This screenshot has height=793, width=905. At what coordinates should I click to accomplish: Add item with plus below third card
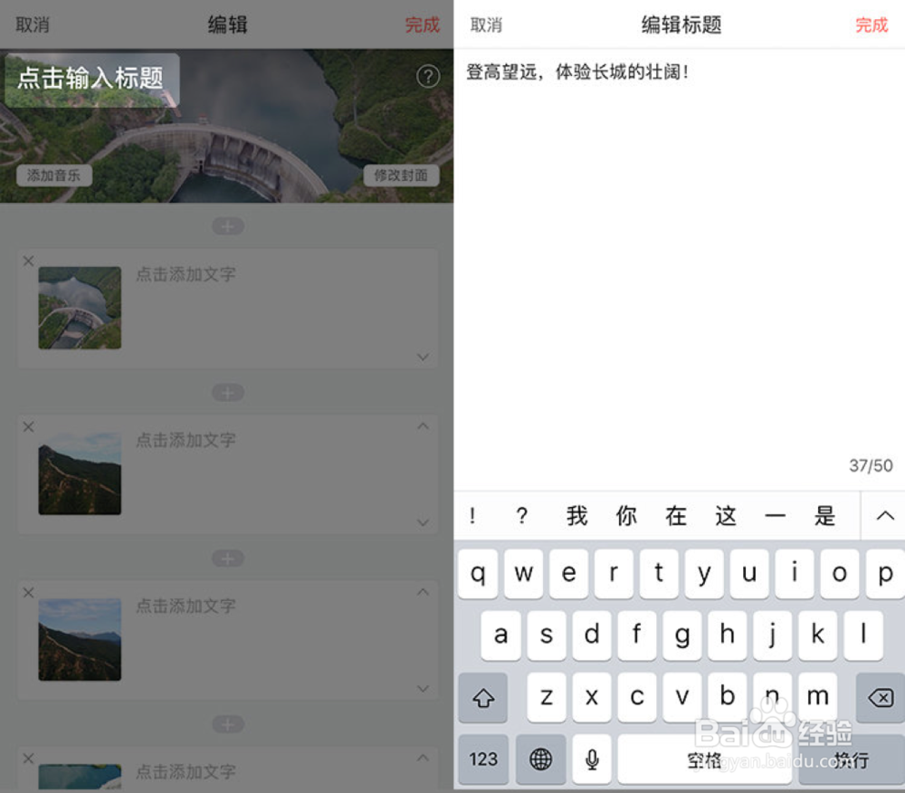[x=228, y=723]
